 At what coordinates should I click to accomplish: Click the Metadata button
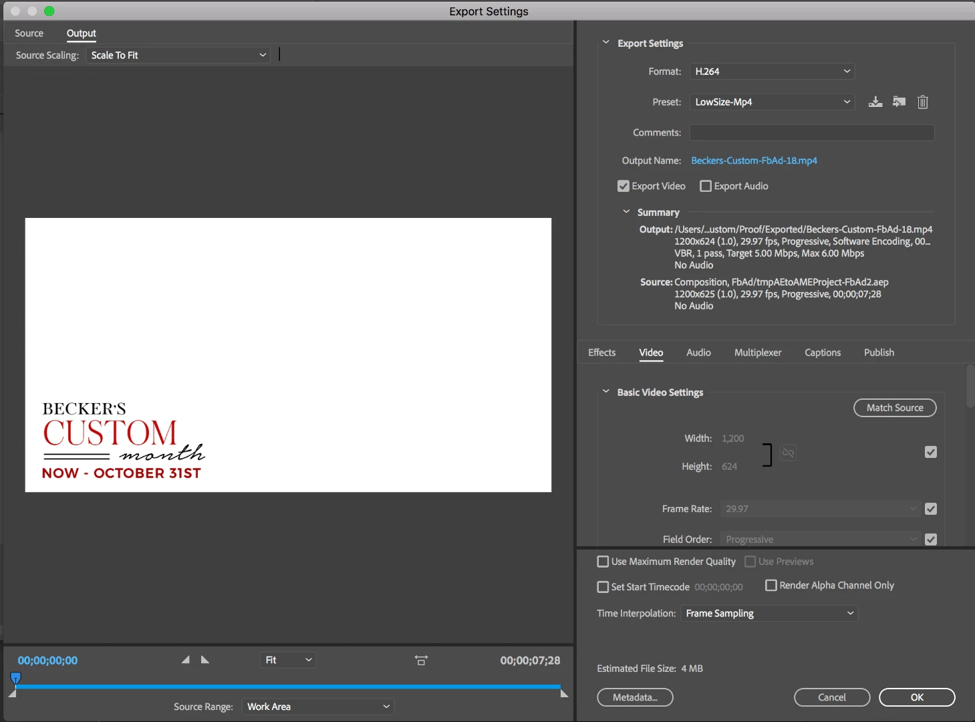(x=635, y=697)
